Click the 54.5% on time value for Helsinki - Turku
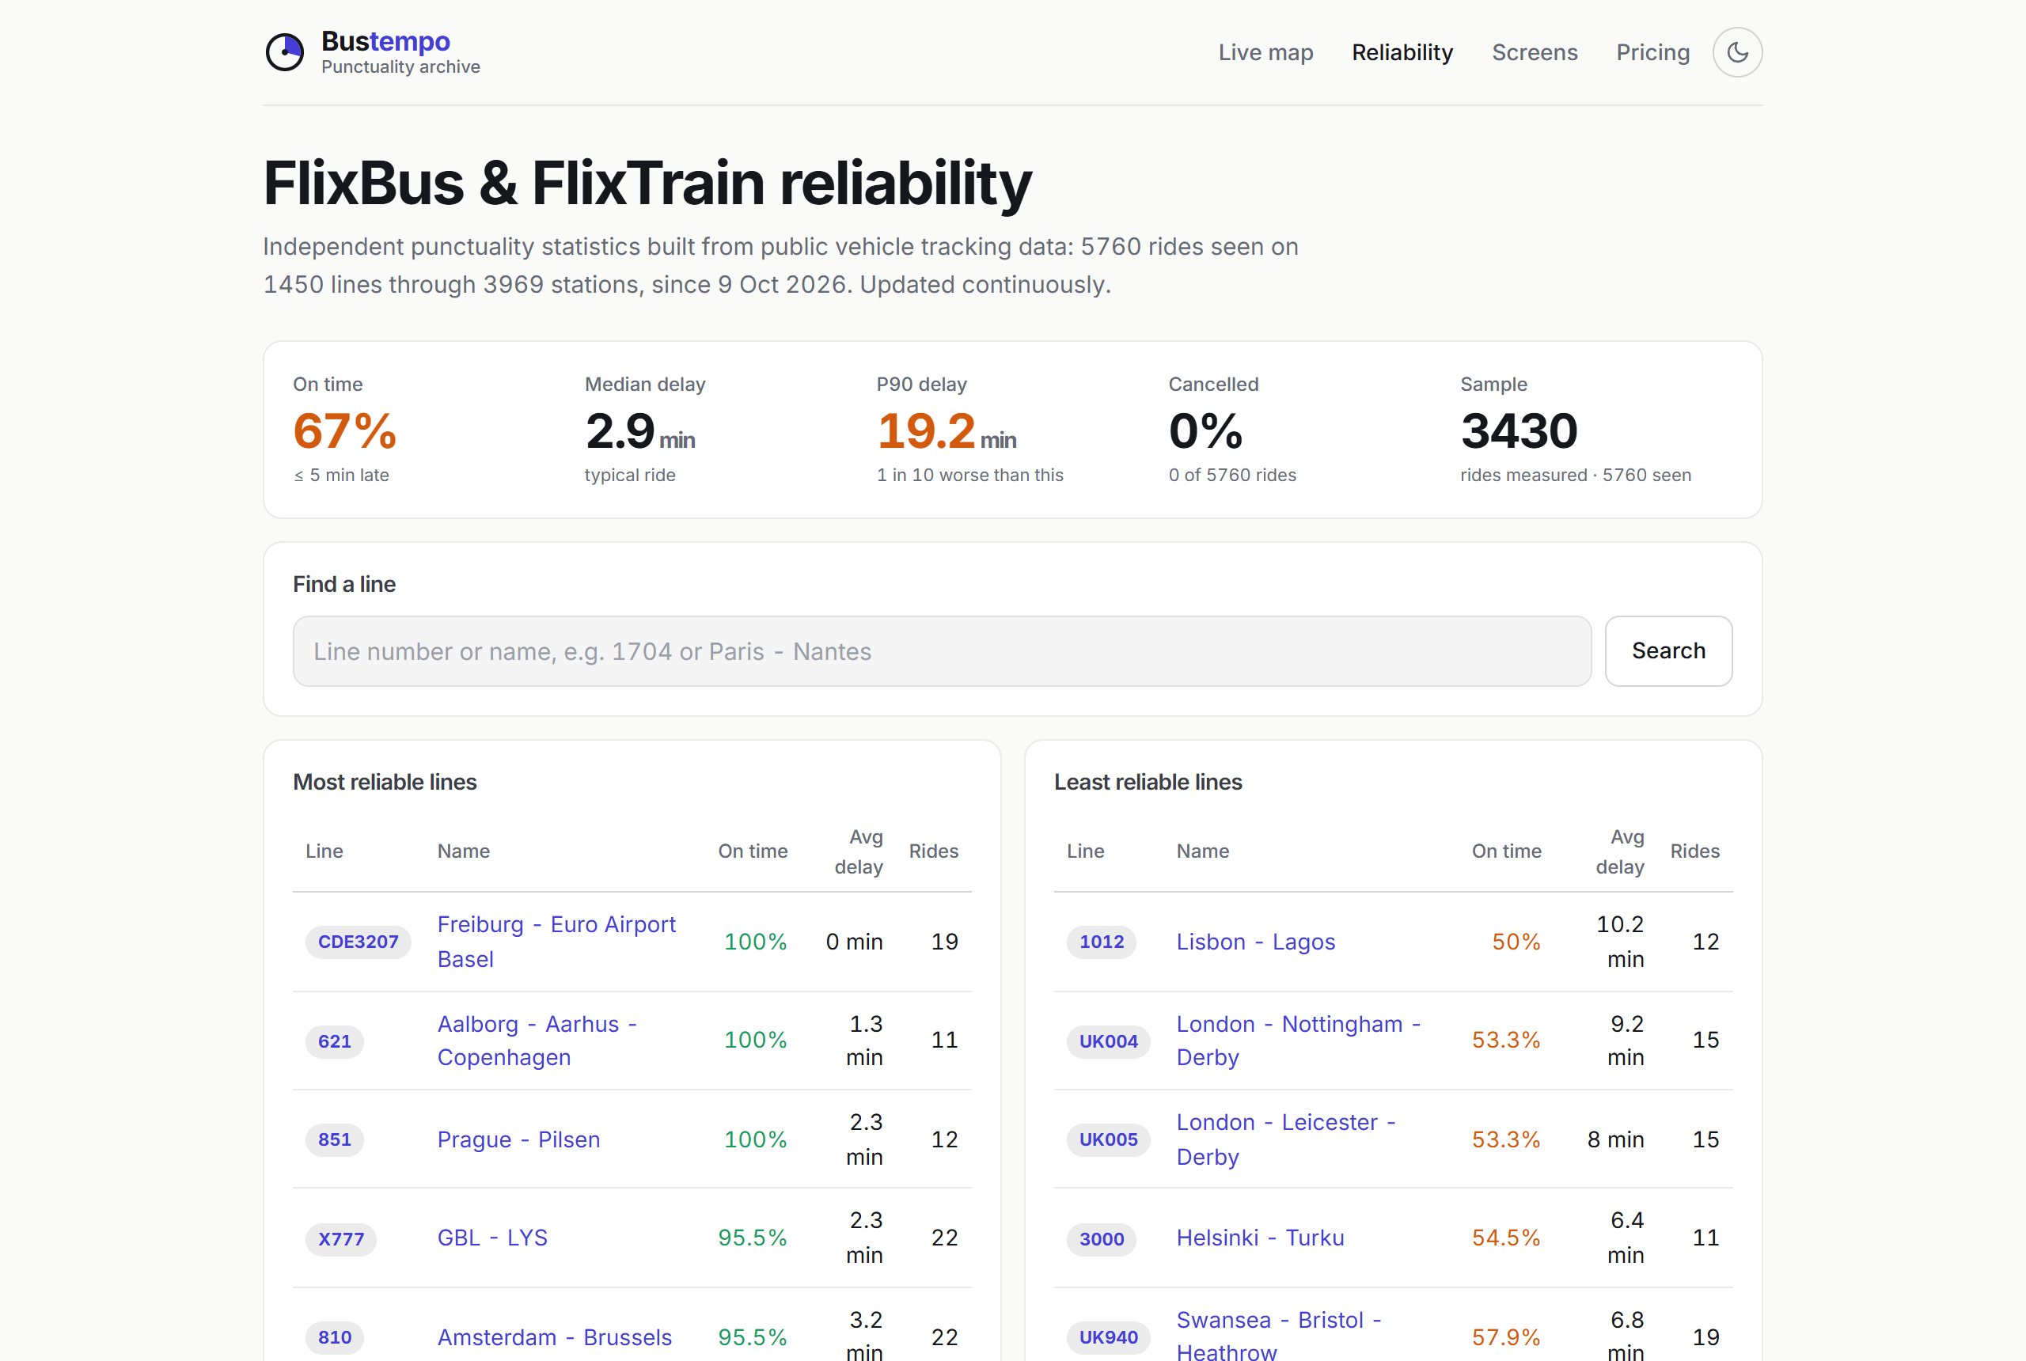This screenshot has width=2026, height=1361. coord(1505,1238)
